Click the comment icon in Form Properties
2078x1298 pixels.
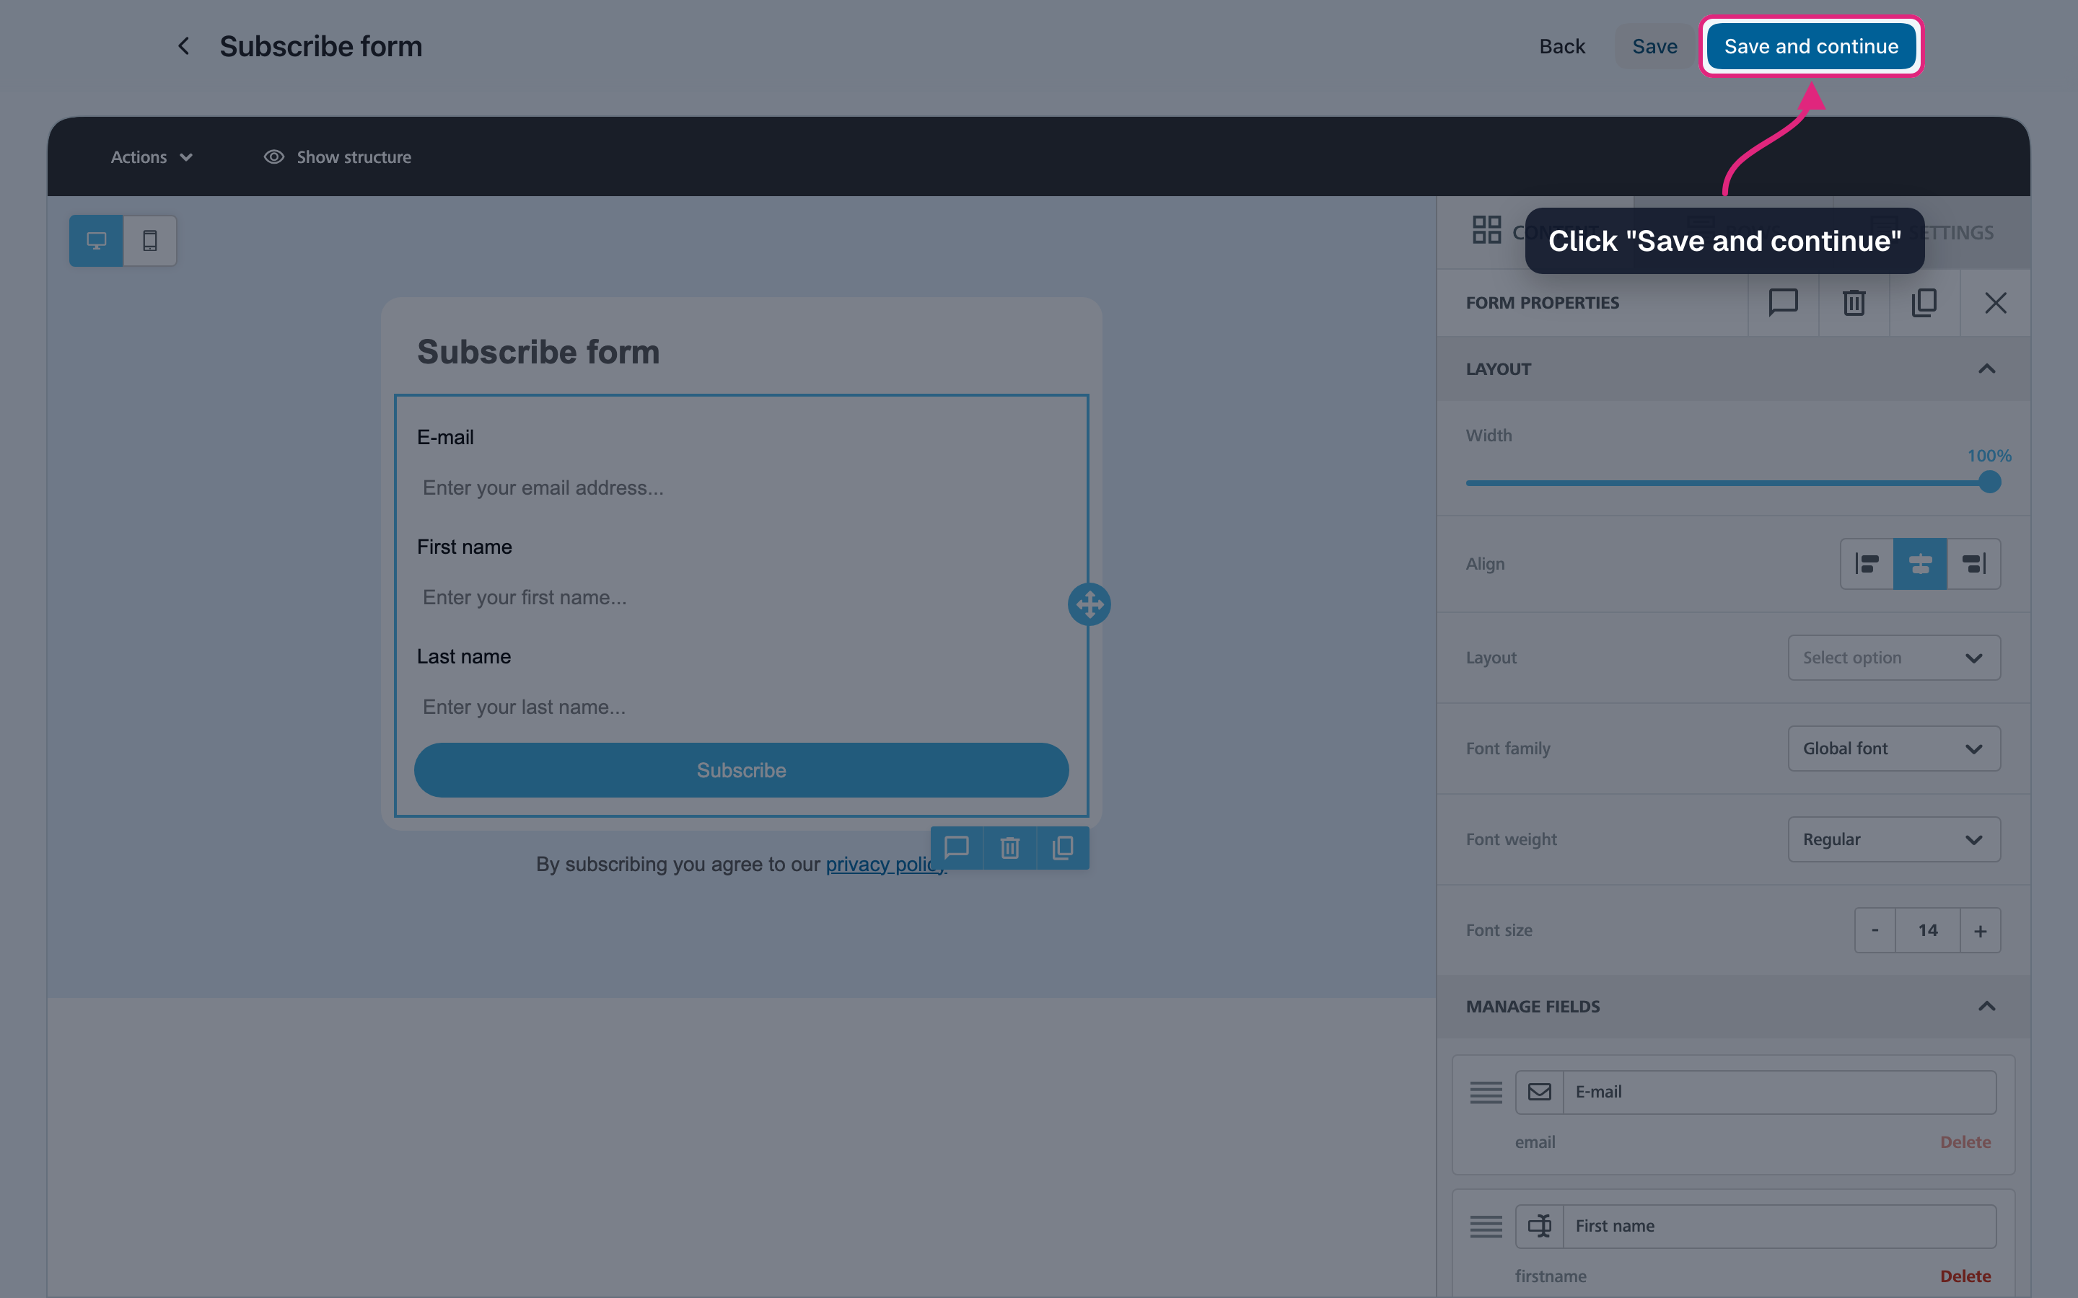pyautogui.click(x=1784, y=302)
